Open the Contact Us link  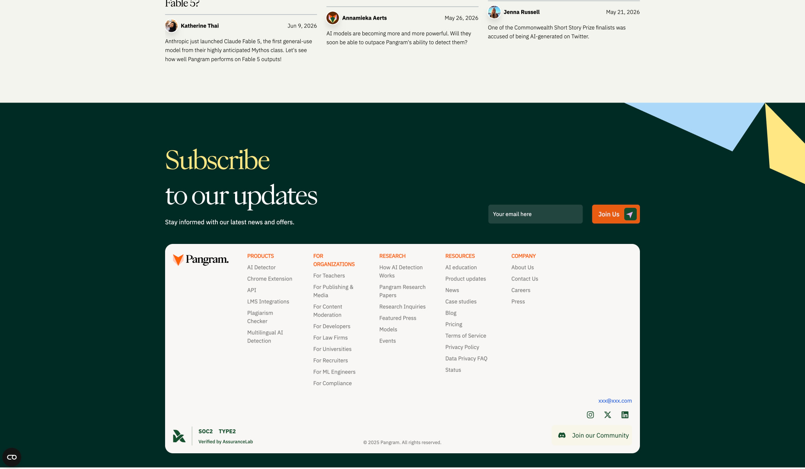[525, 279]
